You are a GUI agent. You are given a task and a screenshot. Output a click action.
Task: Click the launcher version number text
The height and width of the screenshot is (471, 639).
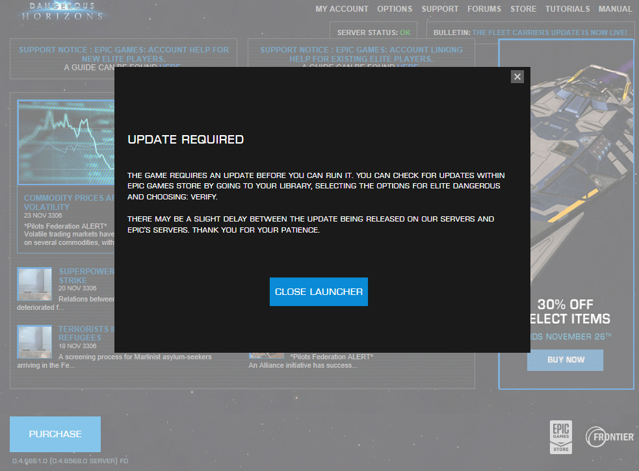(x=70, y=461)
